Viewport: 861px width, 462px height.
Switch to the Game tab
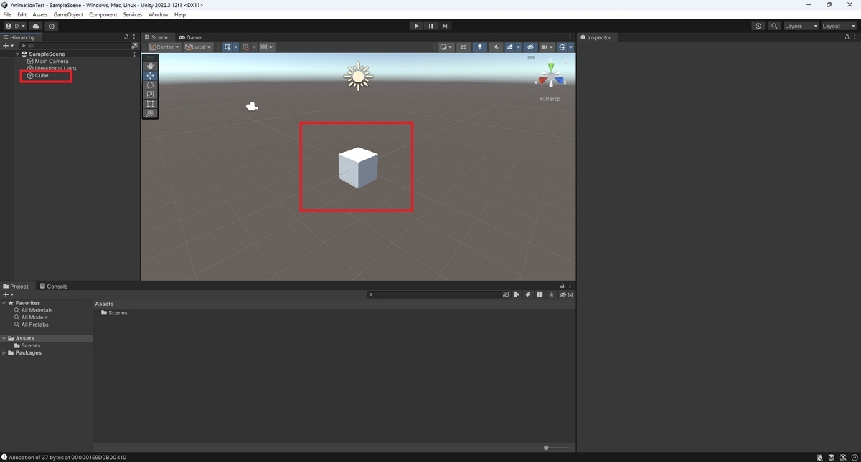pyautogui.click(x=190, y=37)
